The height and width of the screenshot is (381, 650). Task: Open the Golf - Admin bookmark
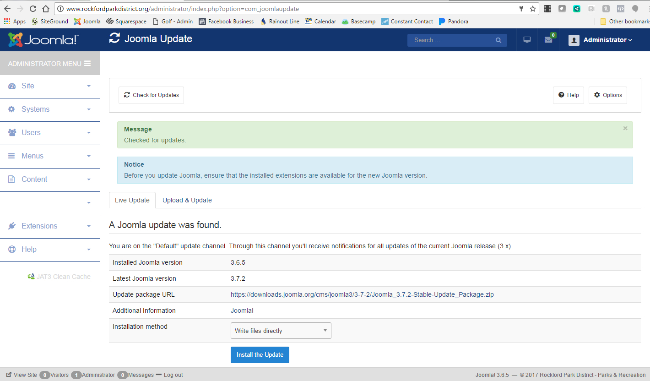pyautogui.click(x=173, y=22)
